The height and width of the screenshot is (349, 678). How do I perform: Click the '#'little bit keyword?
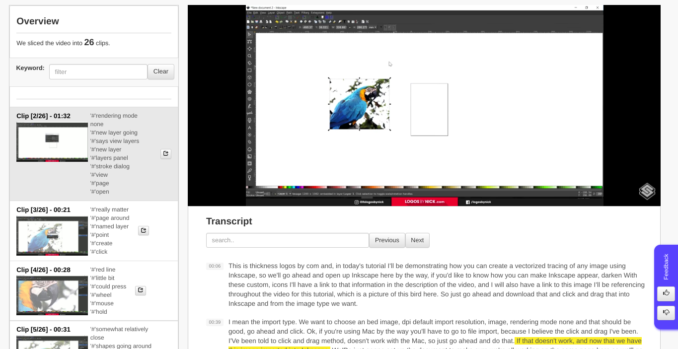point(102,278)
